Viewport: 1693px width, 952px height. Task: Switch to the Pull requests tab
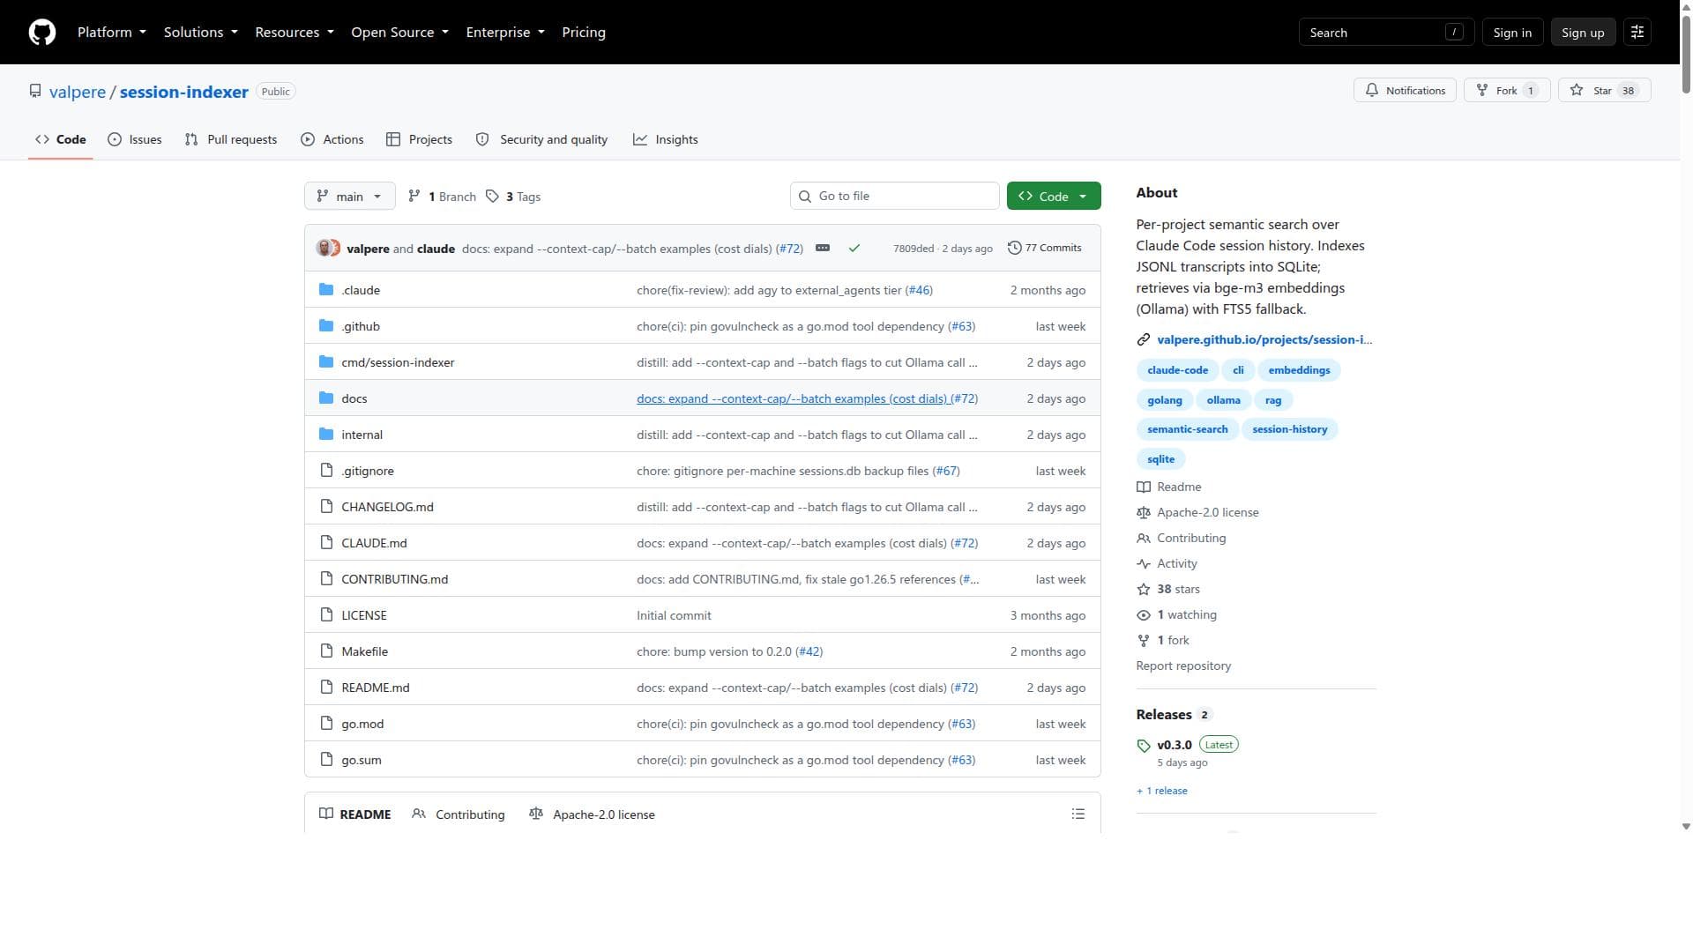click(x=231, y=139)
